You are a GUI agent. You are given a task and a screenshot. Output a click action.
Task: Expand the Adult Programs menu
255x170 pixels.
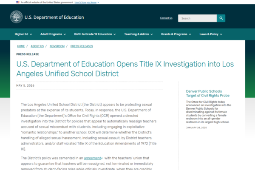(53, 34)
